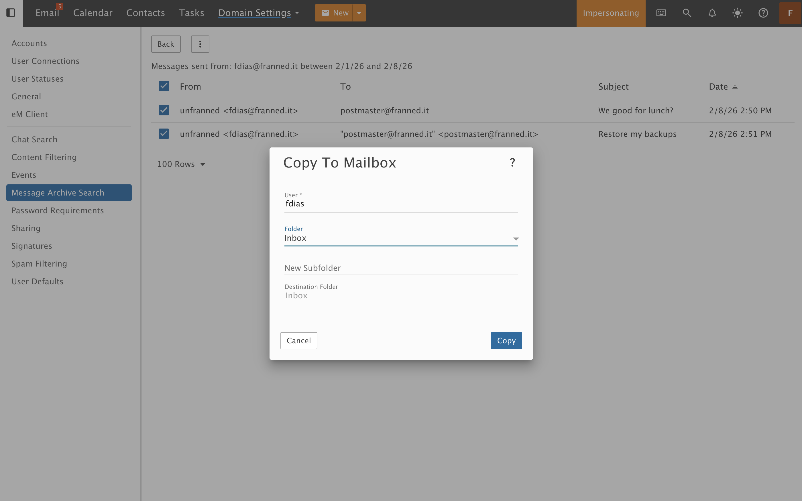Switch to the Calendar section
This screenshot has width=802, height=501.
click(93, 13)
